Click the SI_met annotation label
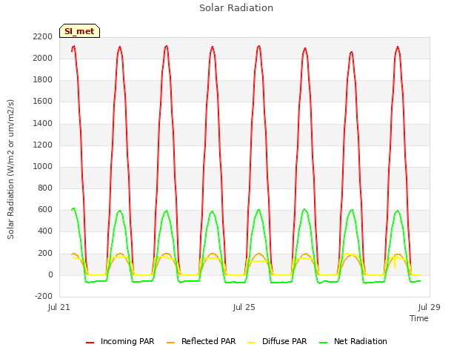 pos(79,31)
